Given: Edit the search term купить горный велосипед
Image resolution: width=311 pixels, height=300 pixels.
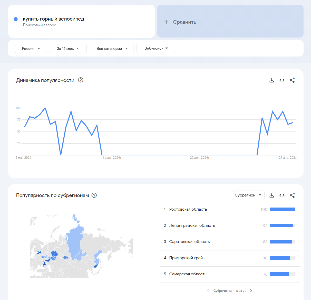Looking at the screenshot, I should (x=54, y=19).
